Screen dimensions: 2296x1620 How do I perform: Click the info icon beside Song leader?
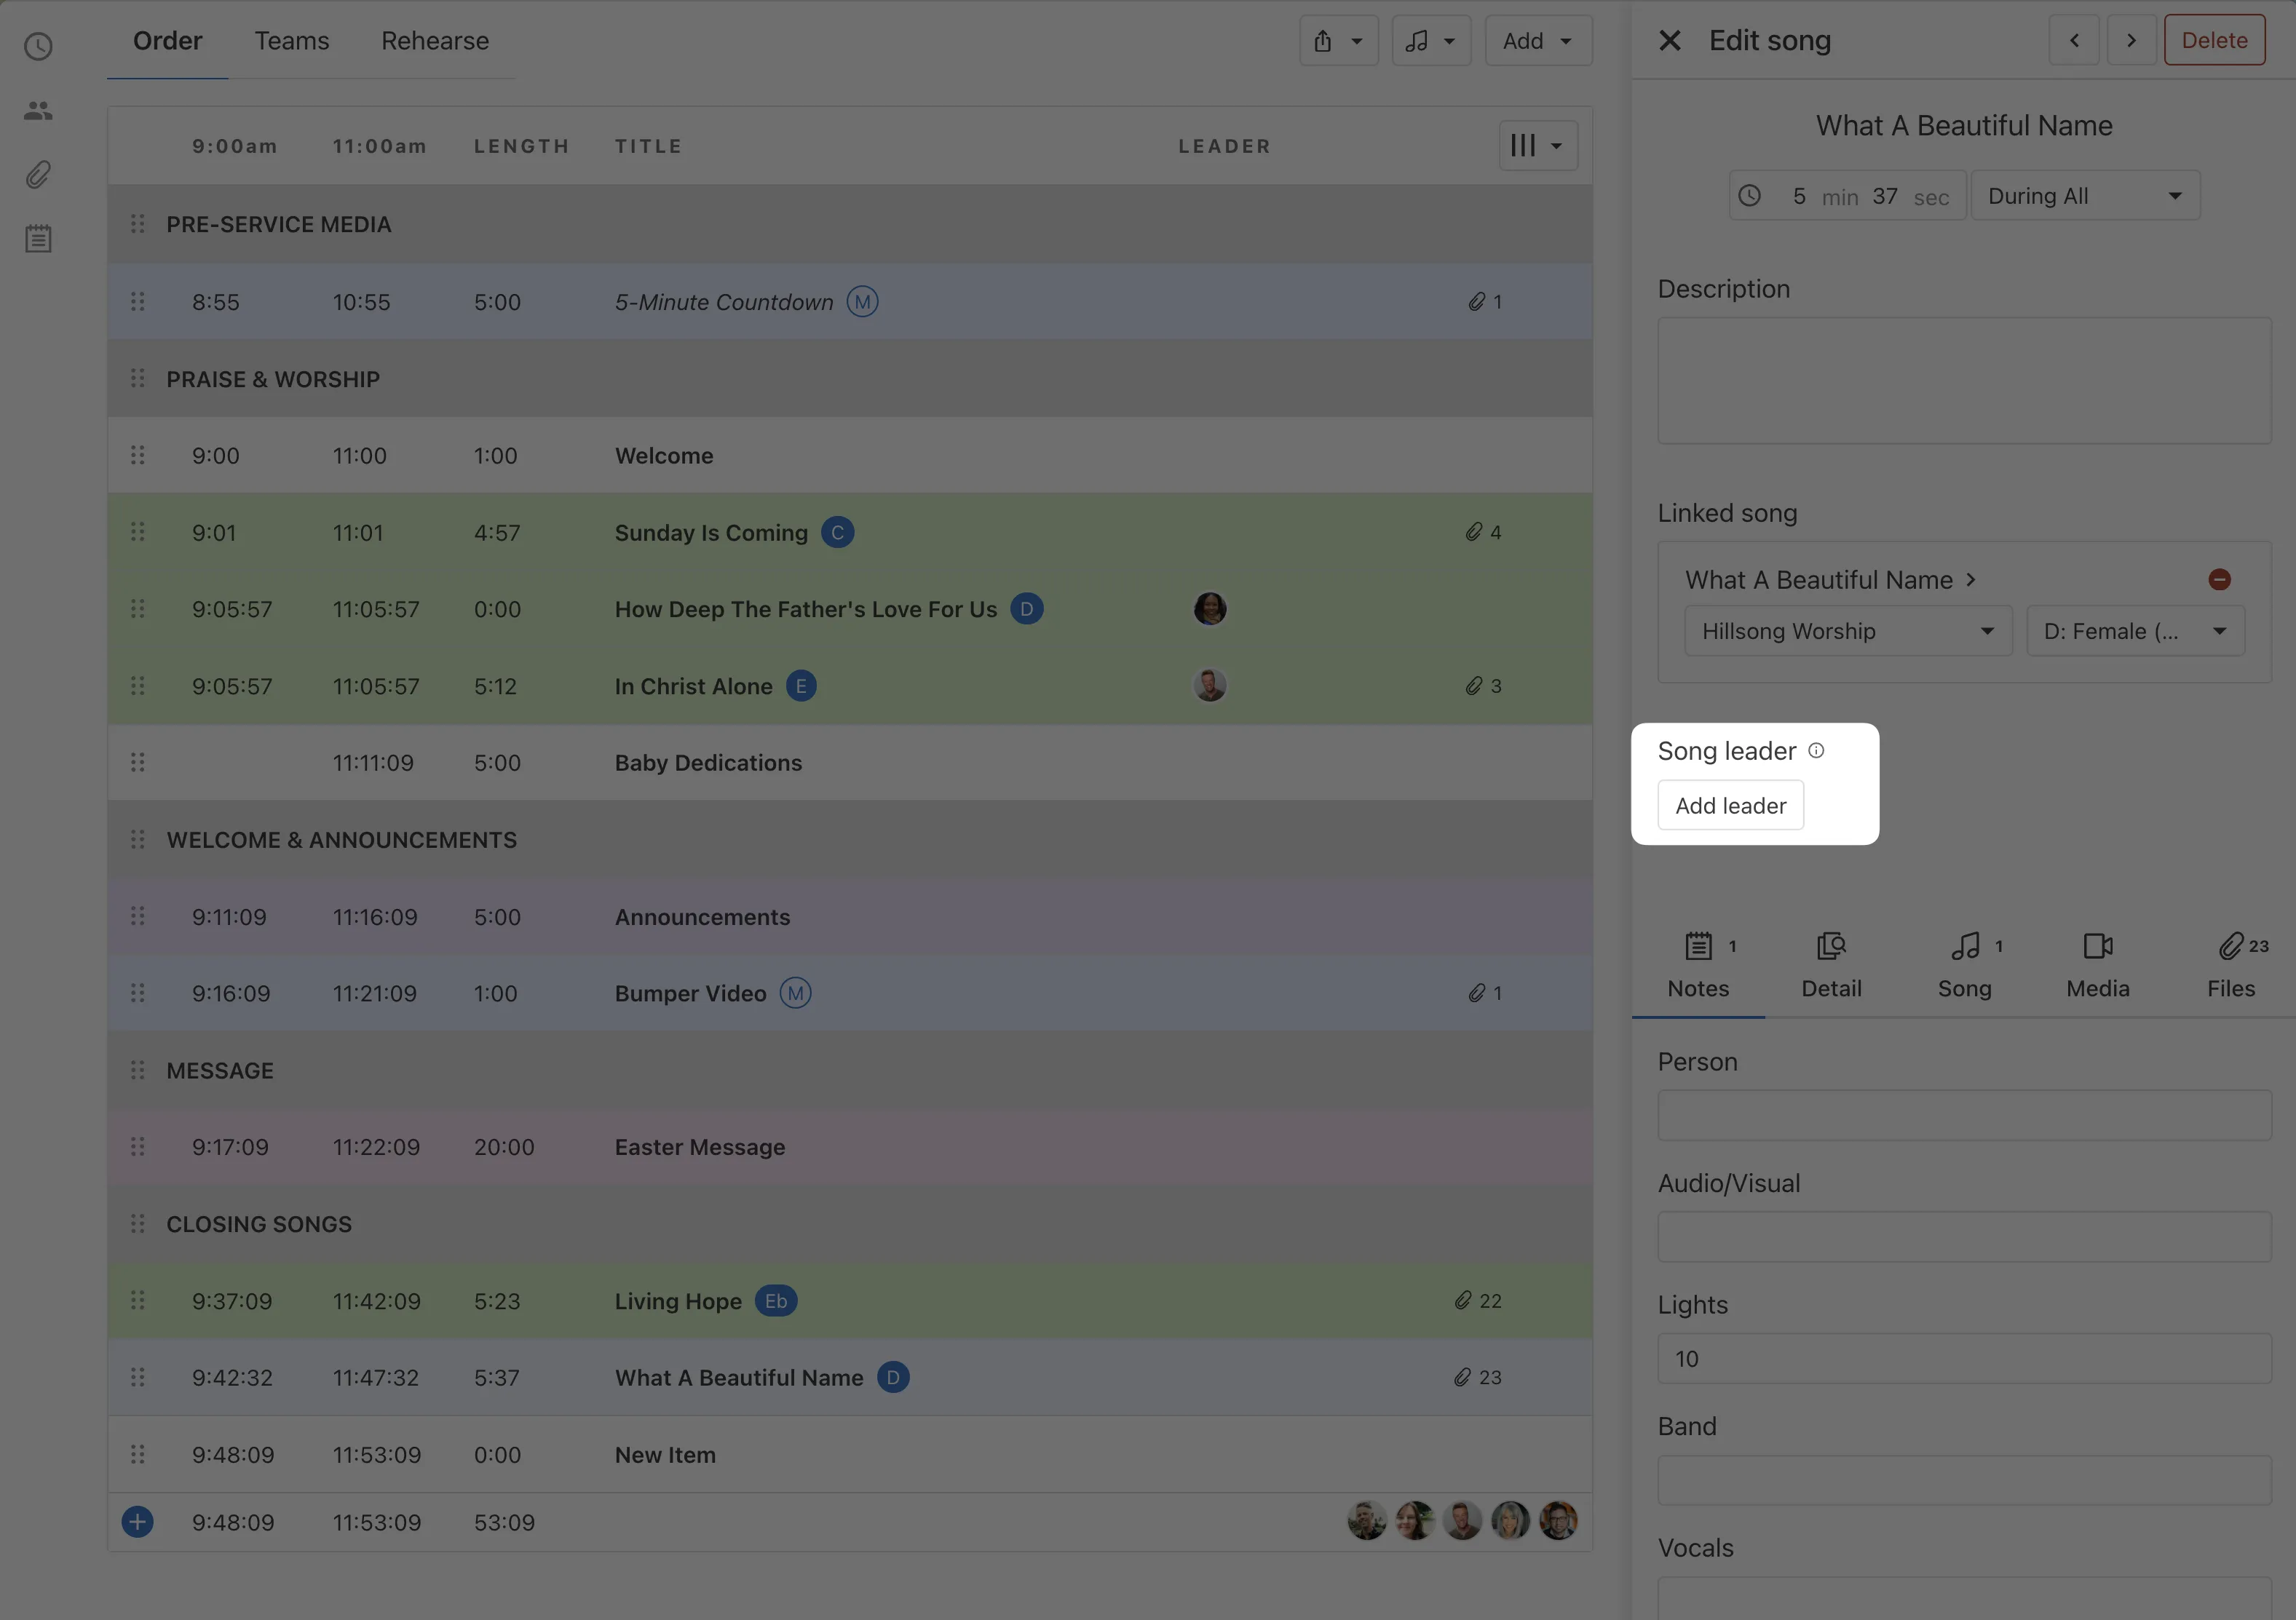click(1816, 751)
